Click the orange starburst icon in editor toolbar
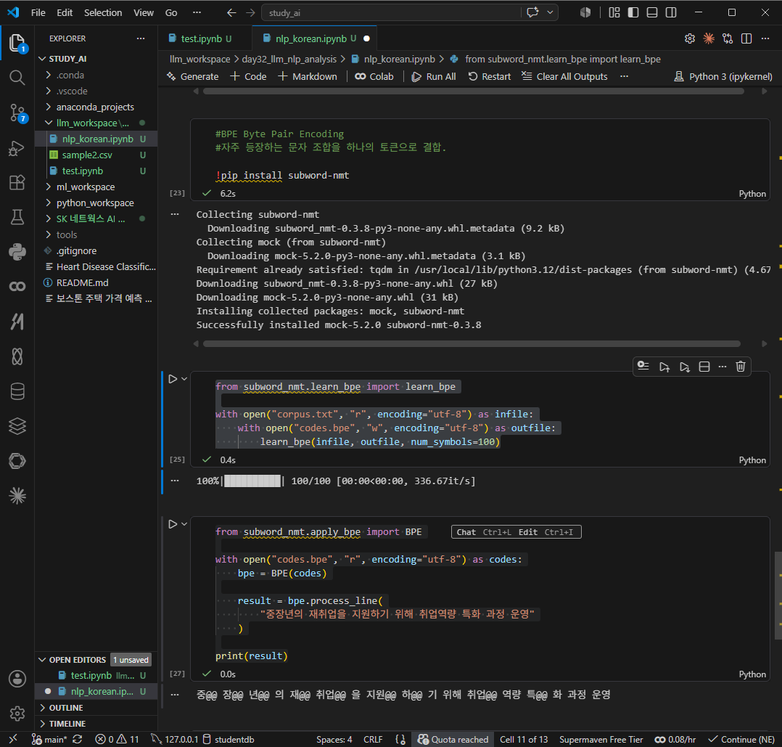This screenshot has height=747, width=782. [709, 38]
